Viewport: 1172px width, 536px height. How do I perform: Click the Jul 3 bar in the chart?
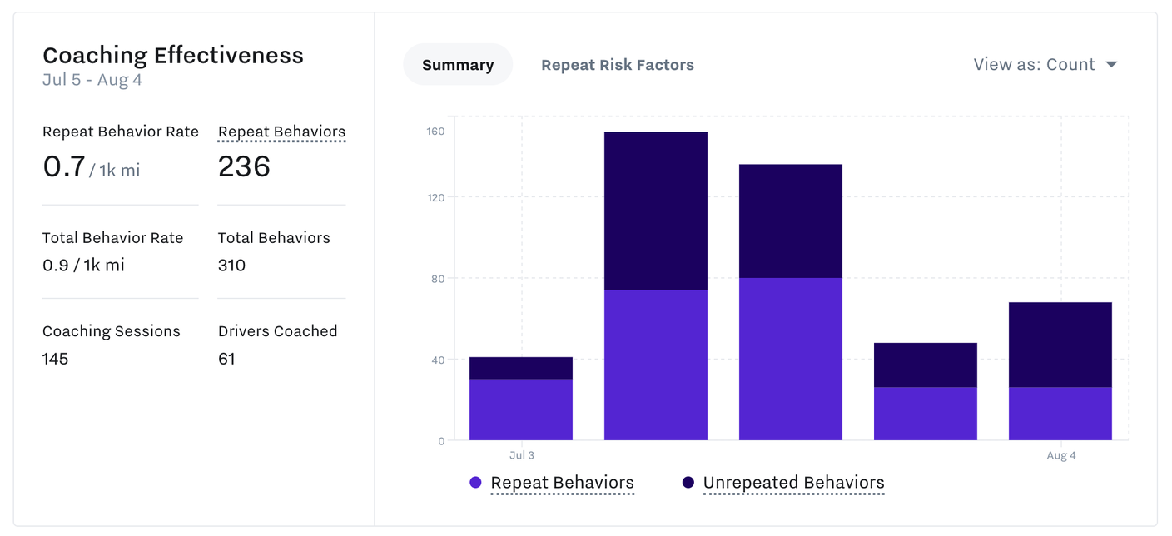click(522, 400)
